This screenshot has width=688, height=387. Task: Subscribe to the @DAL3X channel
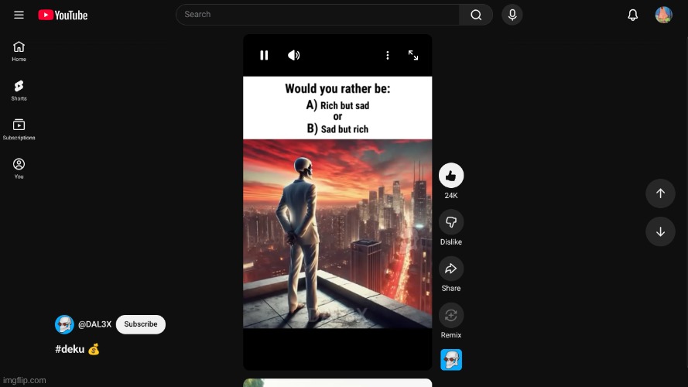(141, 324)
